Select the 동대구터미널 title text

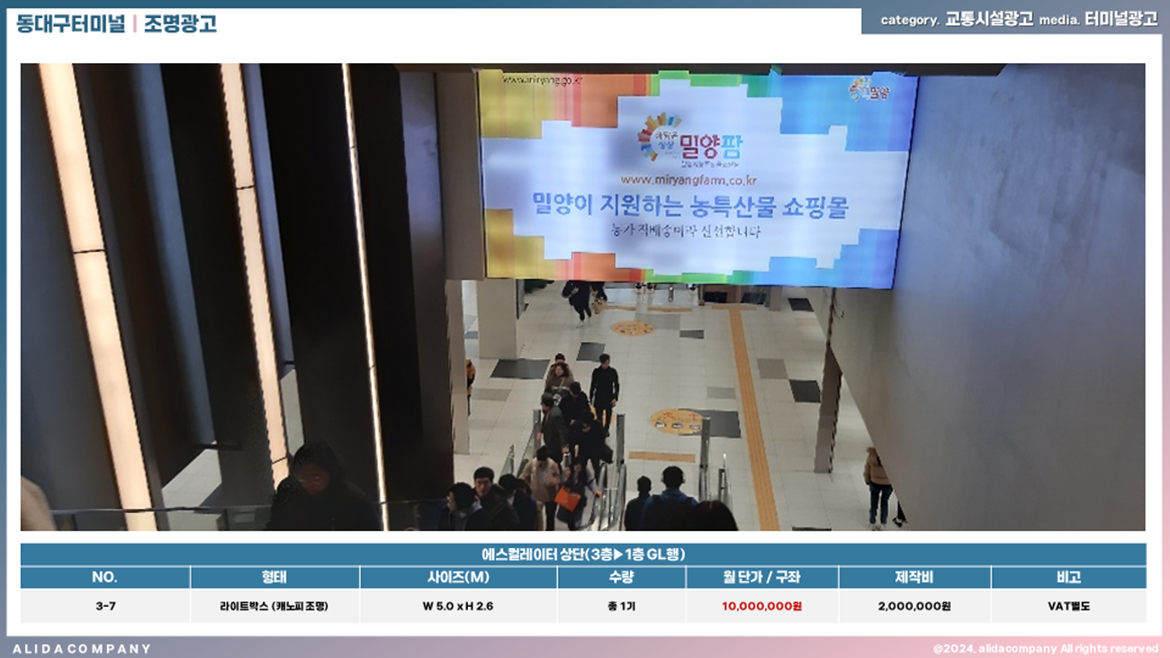point(70,23)
